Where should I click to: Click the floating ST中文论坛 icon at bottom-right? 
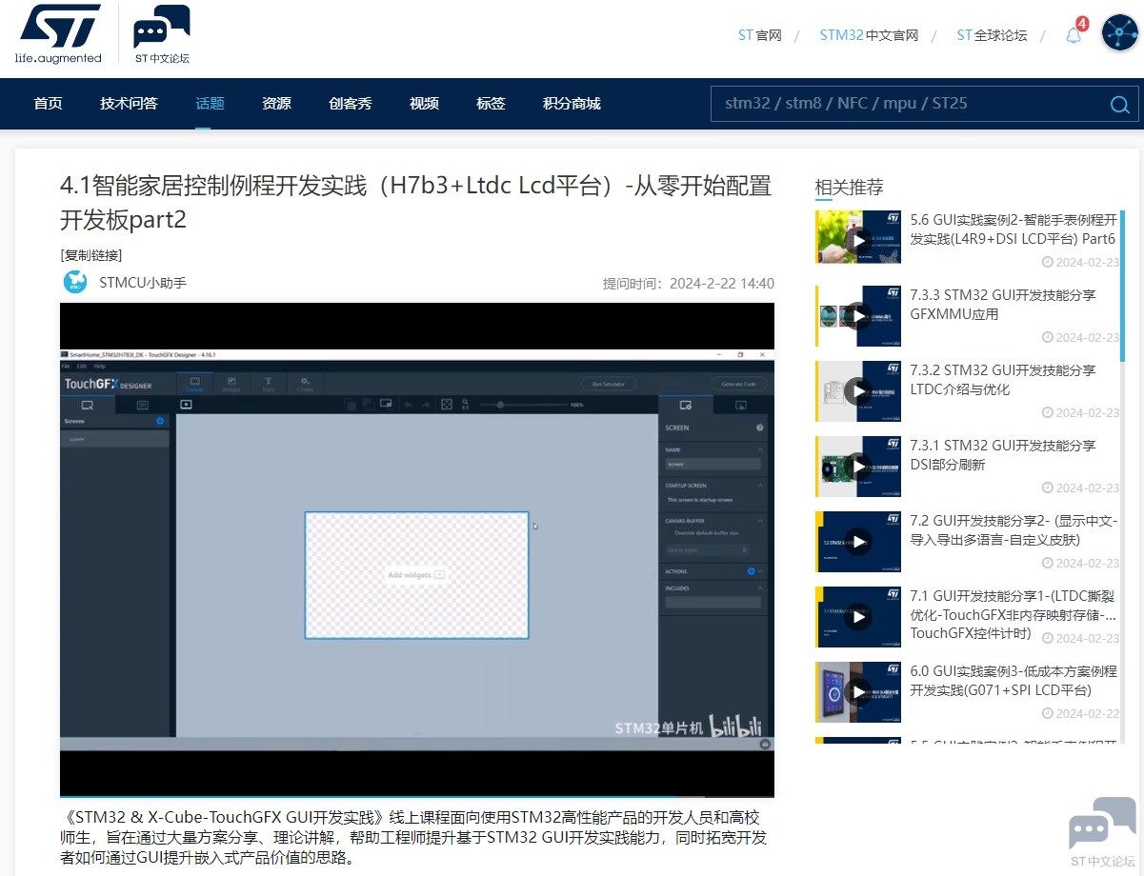(1102, 831)
